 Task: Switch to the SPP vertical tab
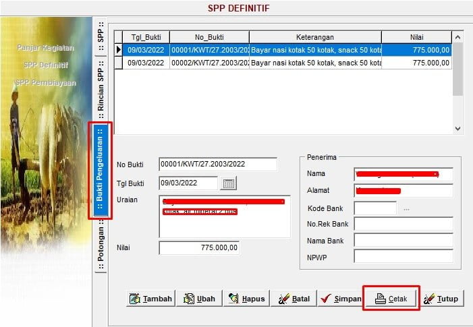click(x=101, y=36)
